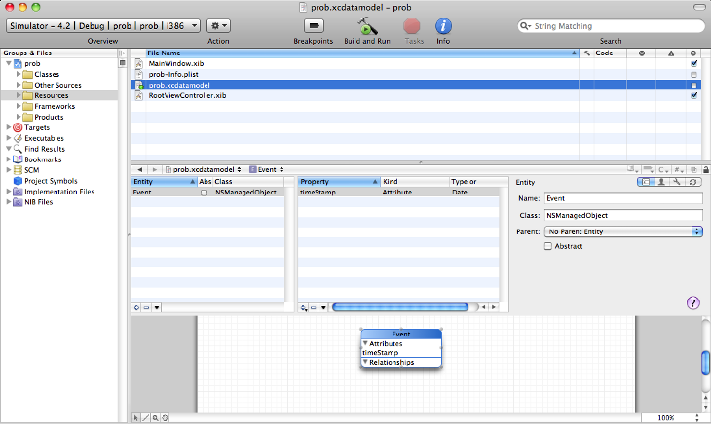Image resolution: width=711 pixels, height=424 pixels.
Task: Open the included files # menu
Action: point(678,169)
